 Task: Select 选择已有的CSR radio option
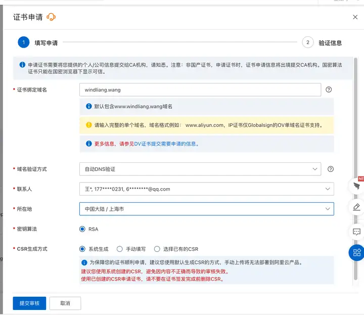coord(157,249)
